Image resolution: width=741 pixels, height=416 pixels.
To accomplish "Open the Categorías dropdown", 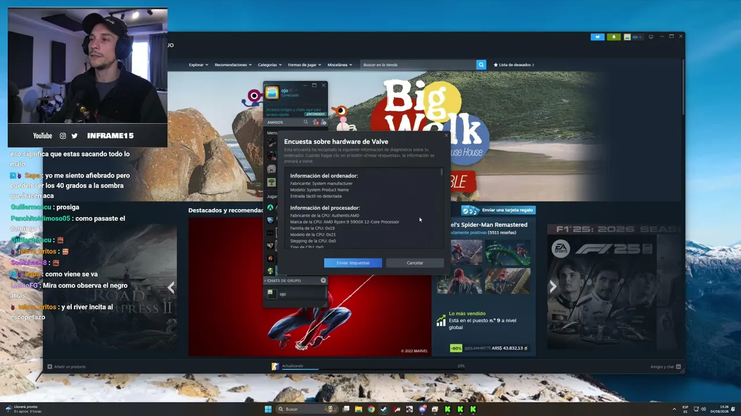I will click(270, 65).
